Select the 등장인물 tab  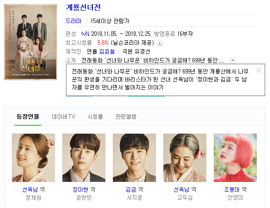tap(28, 116)
